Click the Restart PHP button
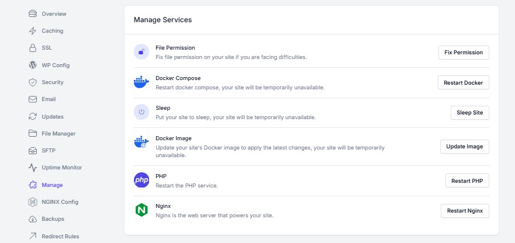This screenshot has height=243, width=515. 467,180
